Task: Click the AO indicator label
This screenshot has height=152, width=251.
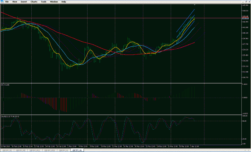Action: [5, 85]
